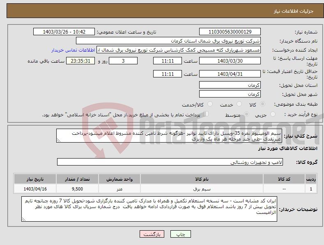The height and width of the screenshot is (245, 324).
Task: Click the توضیحات خریدار notes textarea
Action: tap(149, 209)
